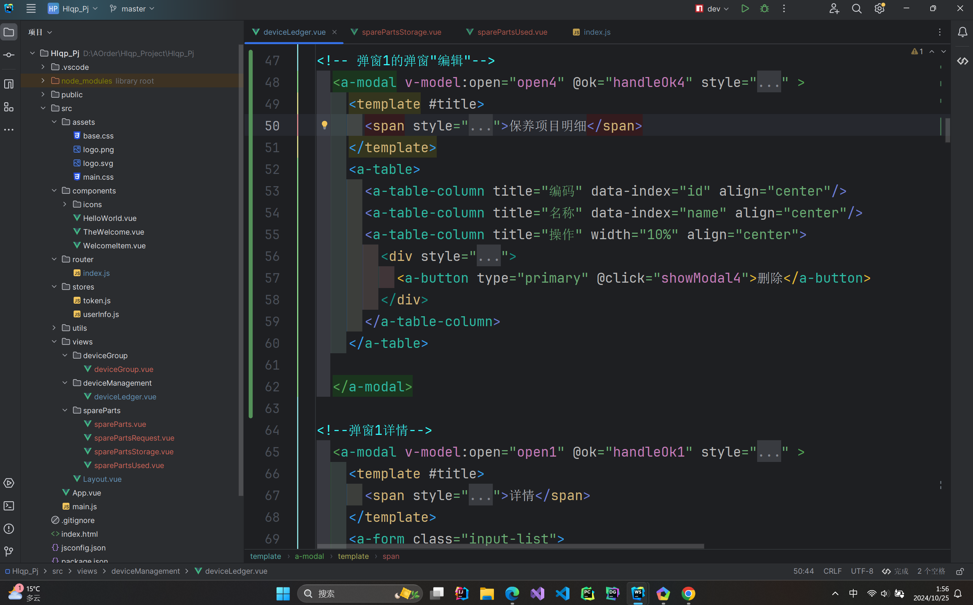The height and width of the screenshot is (605, 973).
Task: Close the deviceLedger.vue tab
Action: click(x=335, y=32)
